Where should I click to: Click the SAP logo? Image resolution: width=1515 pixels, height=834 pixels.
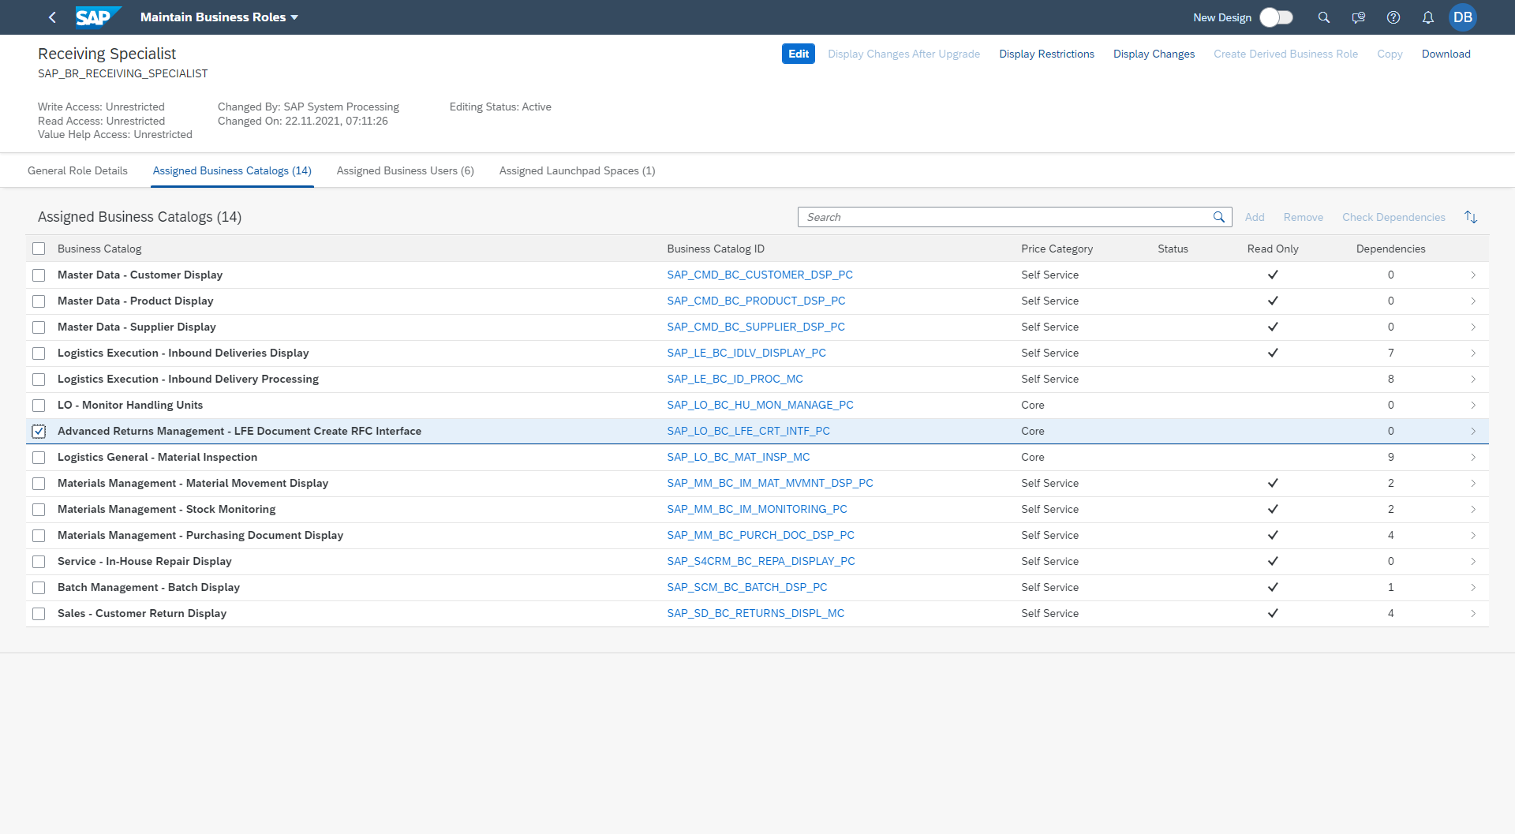tap(99, 17)
